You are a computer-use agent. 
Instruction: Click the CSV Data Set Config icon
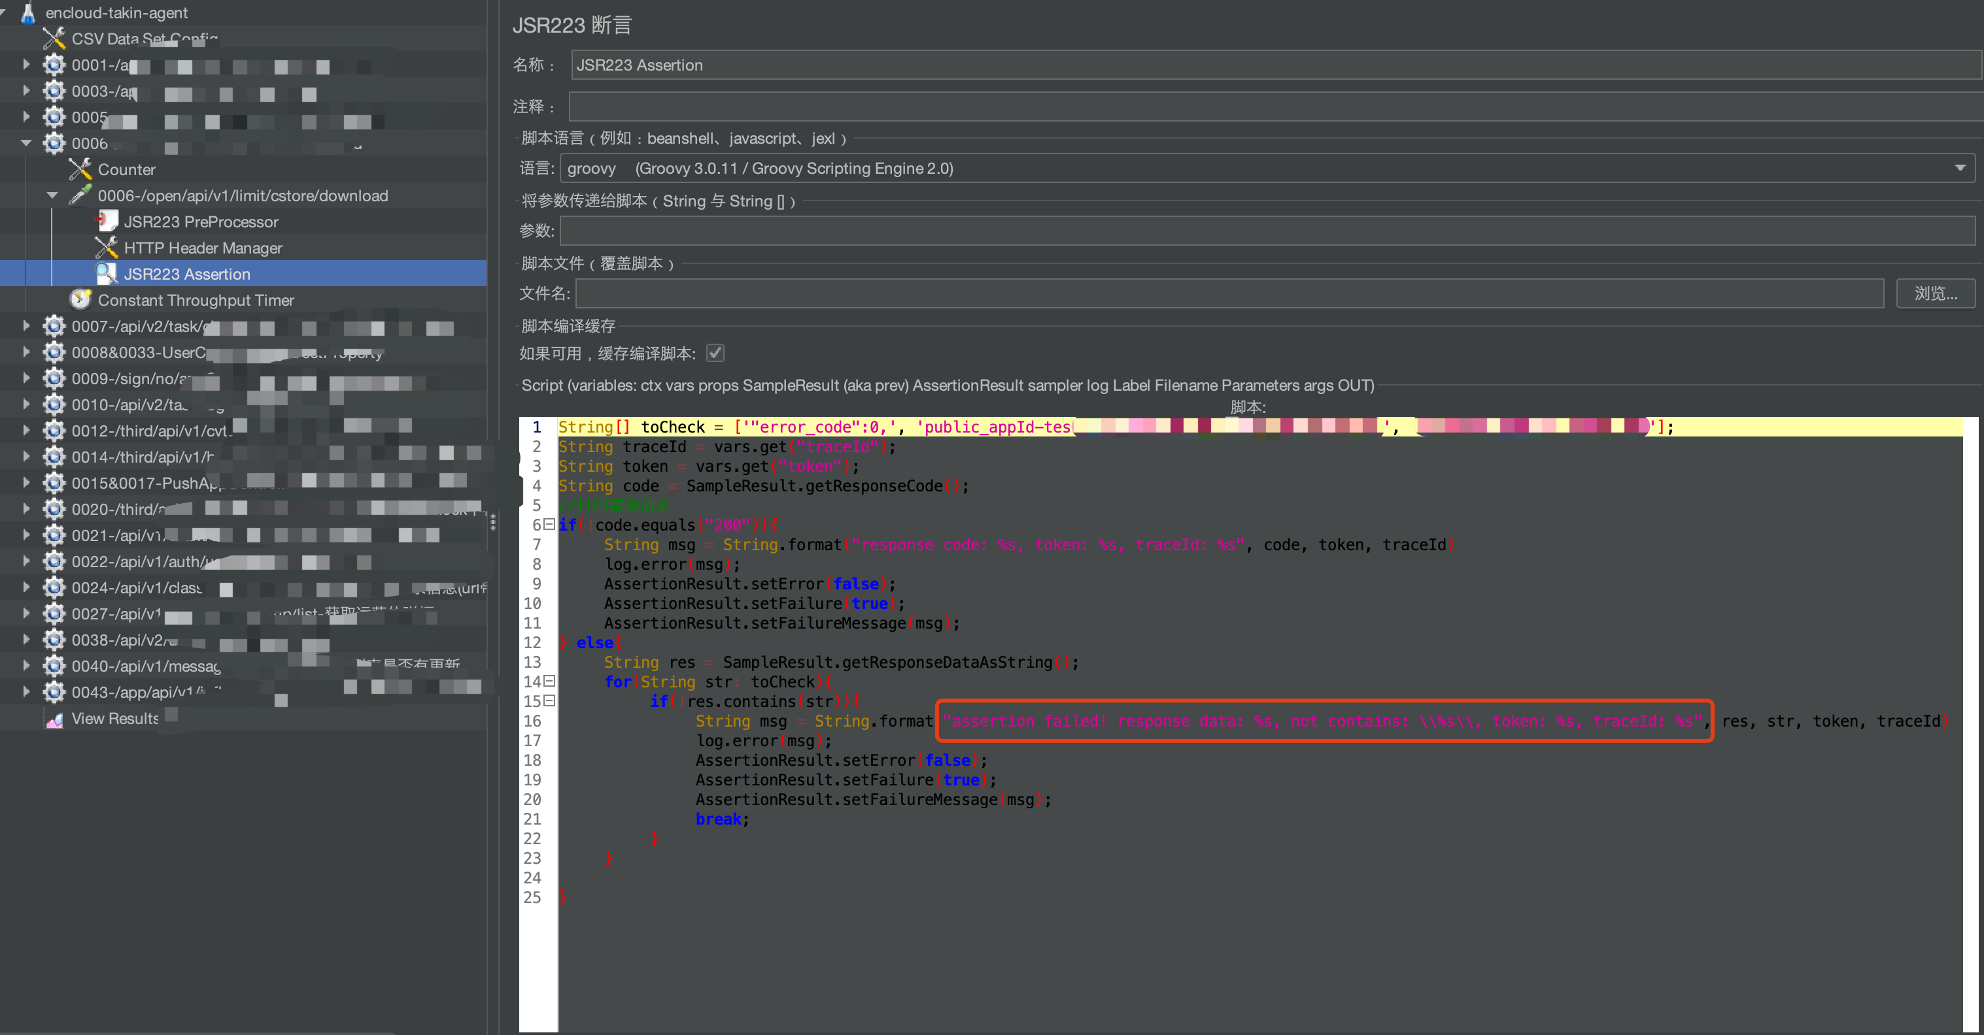point(54,39)
